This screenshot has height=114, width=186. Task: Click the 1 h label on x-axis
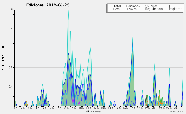(x=15, y=108)
